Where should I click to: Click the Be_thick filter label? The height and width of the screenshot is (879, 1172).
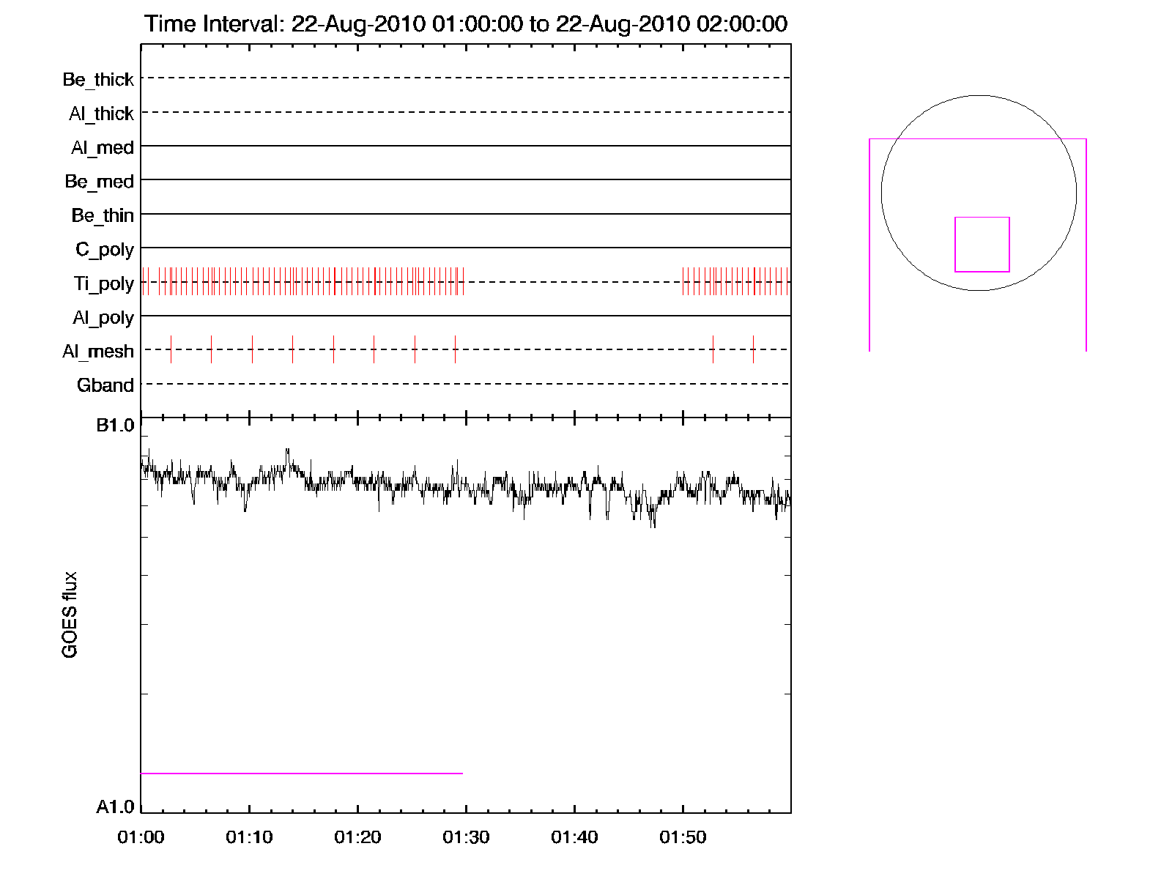pyautogui.click(x=98, y=80)
